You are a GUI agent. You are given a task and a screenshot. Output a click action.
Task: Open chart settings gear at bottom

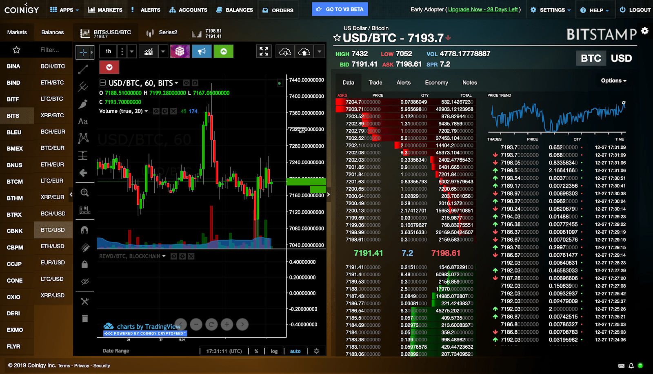[316, 351]
